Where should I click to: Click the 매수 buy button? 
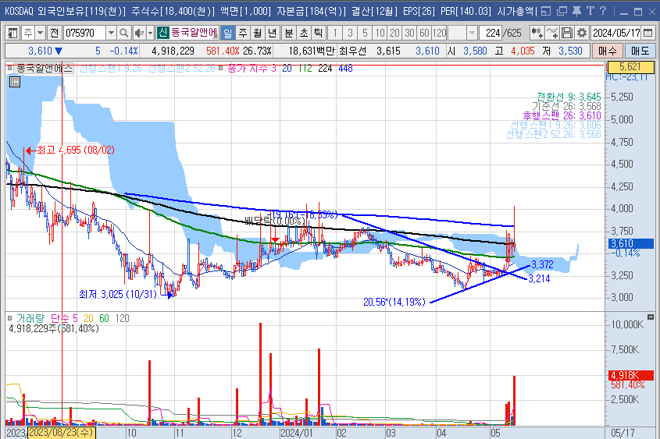coord(607,51)
